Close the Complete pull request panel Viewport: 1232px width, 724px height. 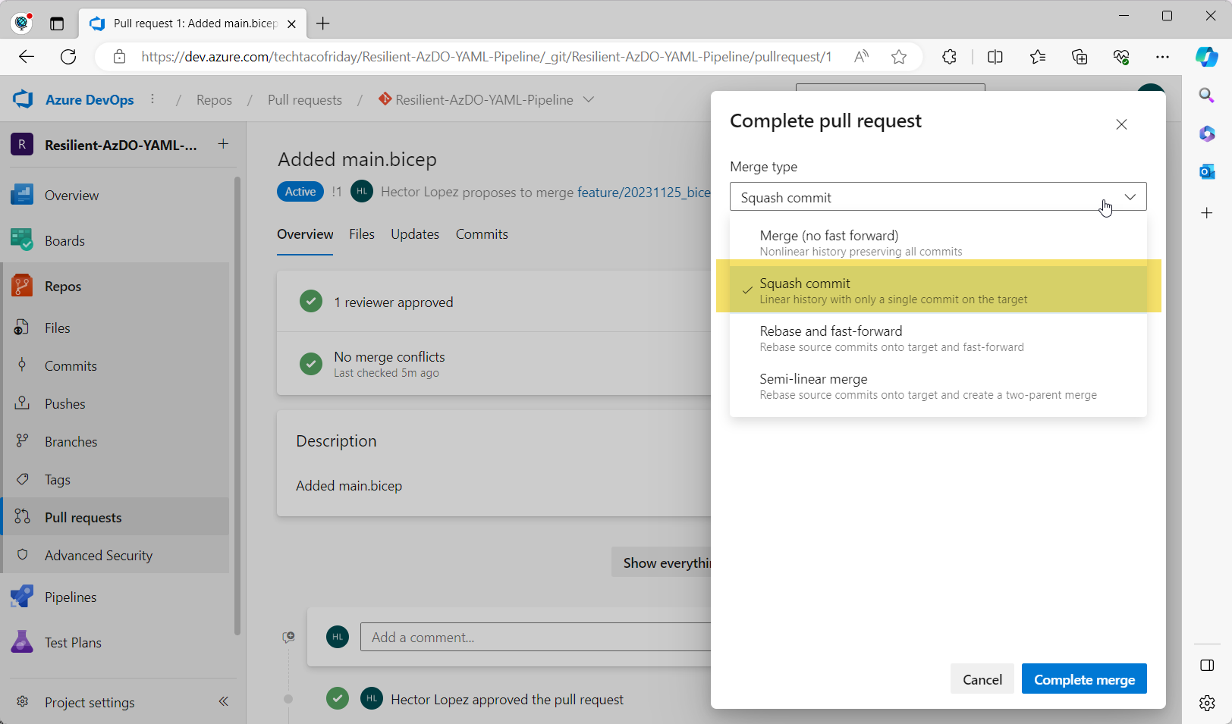1121,124
